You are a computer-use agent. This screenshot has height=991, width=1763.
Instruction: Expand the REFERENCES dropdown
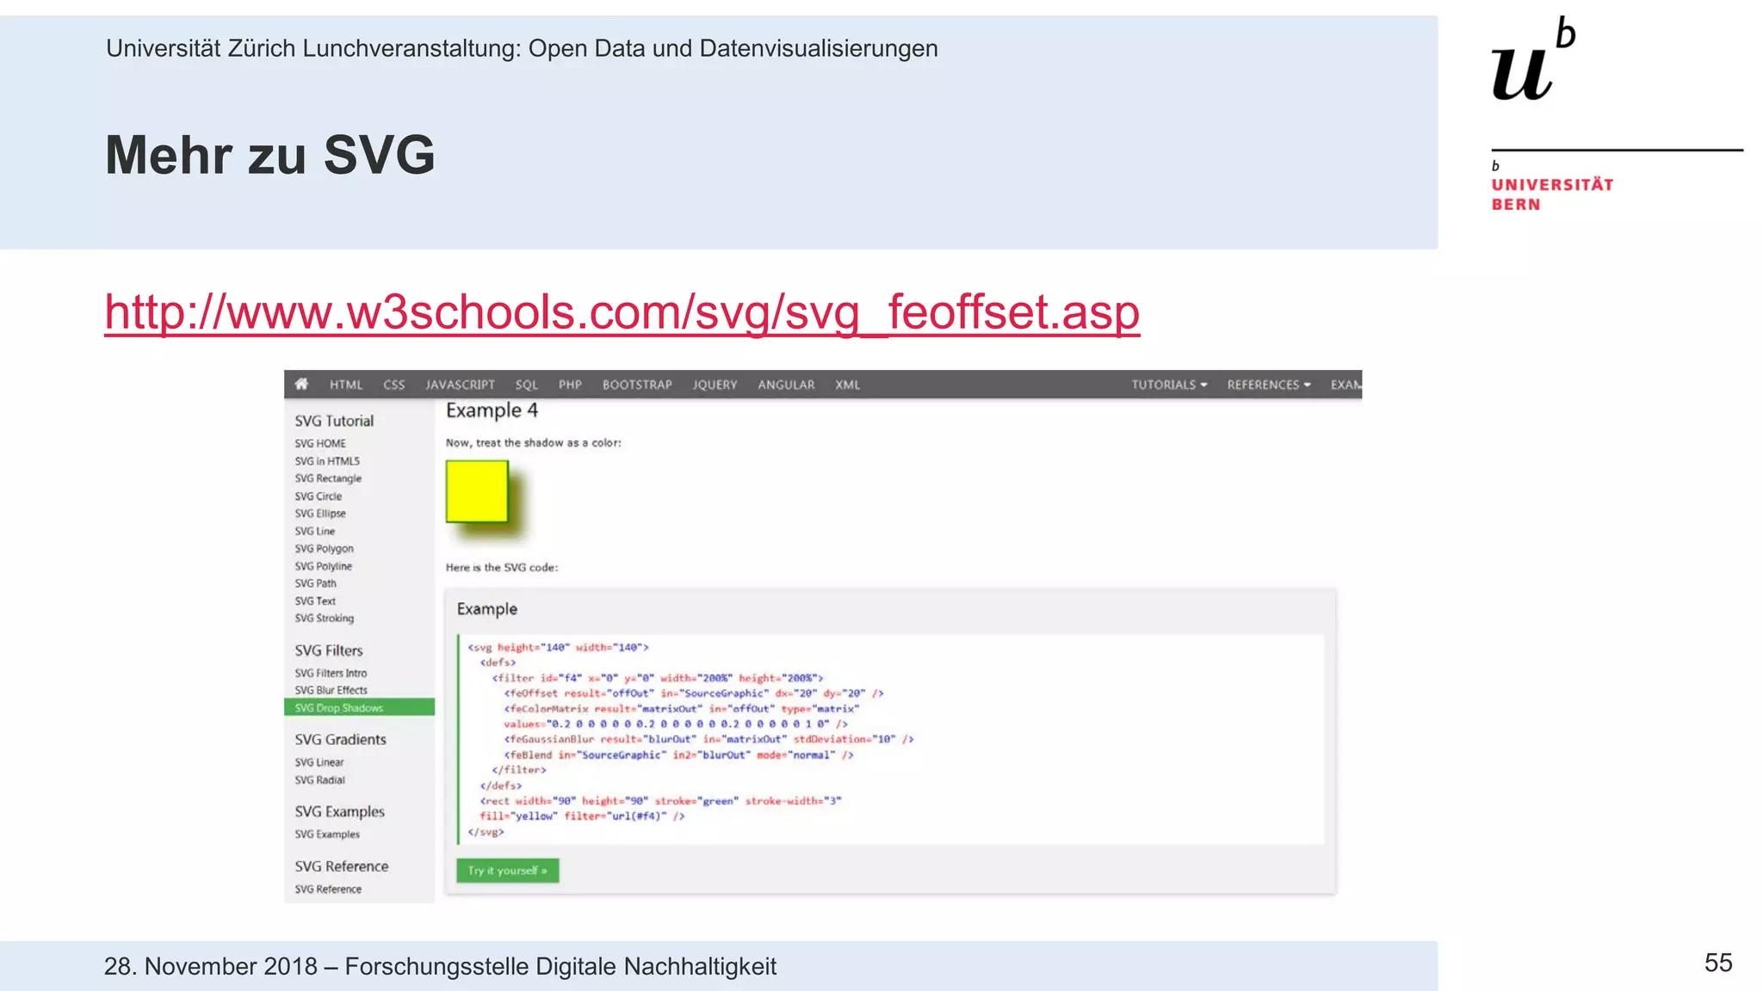1269,385
